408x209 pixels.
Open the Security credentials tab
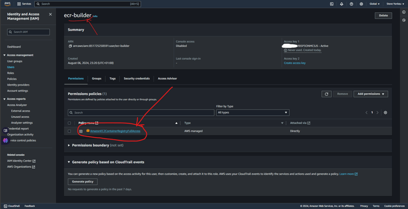click(x=137, y=79)
